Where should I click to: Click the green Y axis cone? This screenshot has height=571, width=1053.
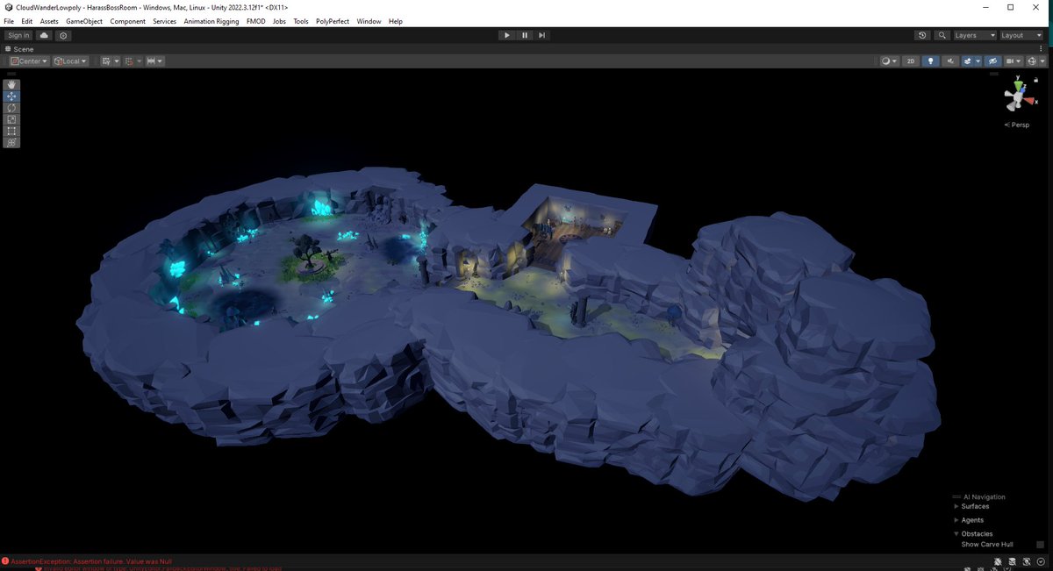pos(1019,86)
